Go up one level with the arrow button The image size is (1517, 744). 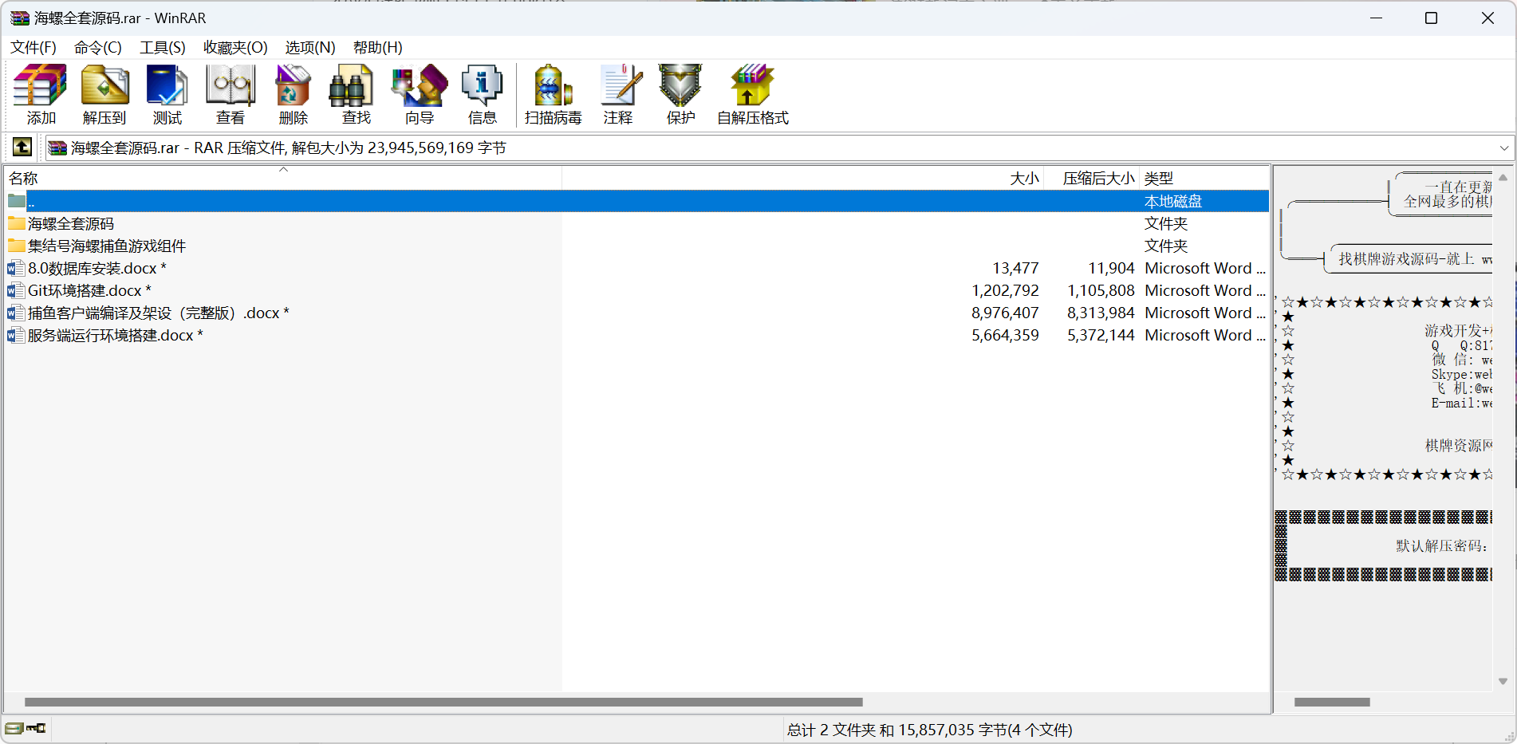22,147
